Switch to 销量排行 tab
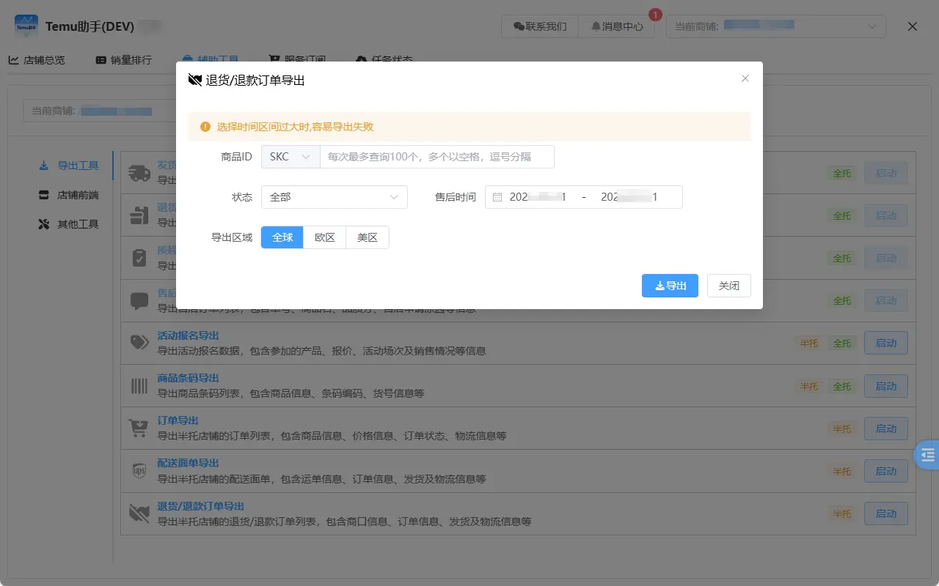The image size is (939, 586). click(x=123, y=60)
